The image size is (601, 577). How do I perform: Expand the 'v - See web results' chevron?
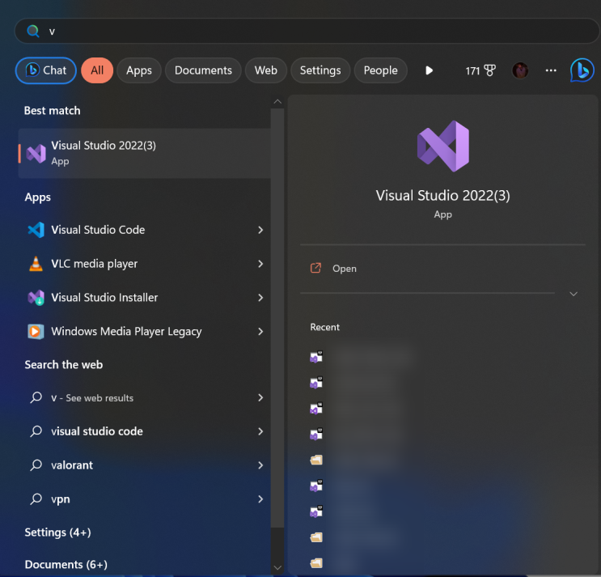coord(260,397)
